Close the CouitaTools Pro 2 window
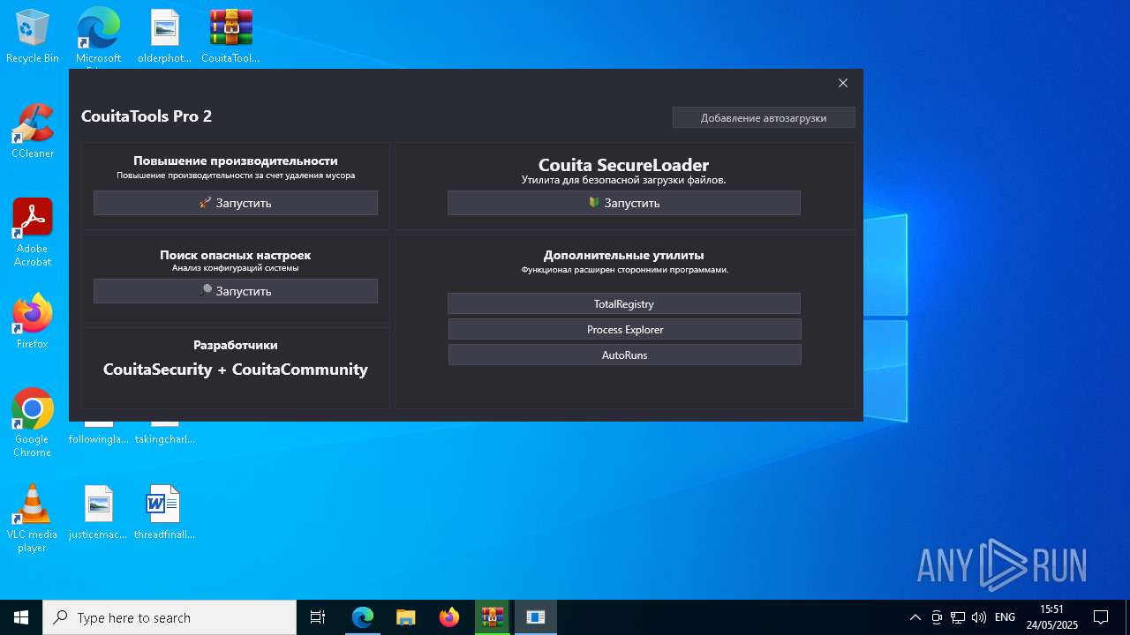Screen dimensions: 1130x635 [843, 83]
